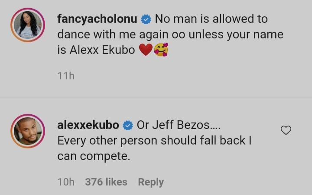Click the verified badge beside alexxekubo
The width and height of the screenshot is (312, 195).
[128, 126]
